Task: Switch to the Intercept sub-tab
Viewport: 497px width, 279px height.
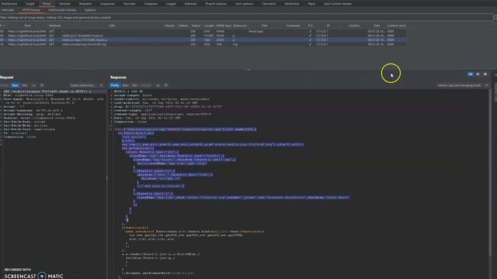Action: (x=8, y=10)
